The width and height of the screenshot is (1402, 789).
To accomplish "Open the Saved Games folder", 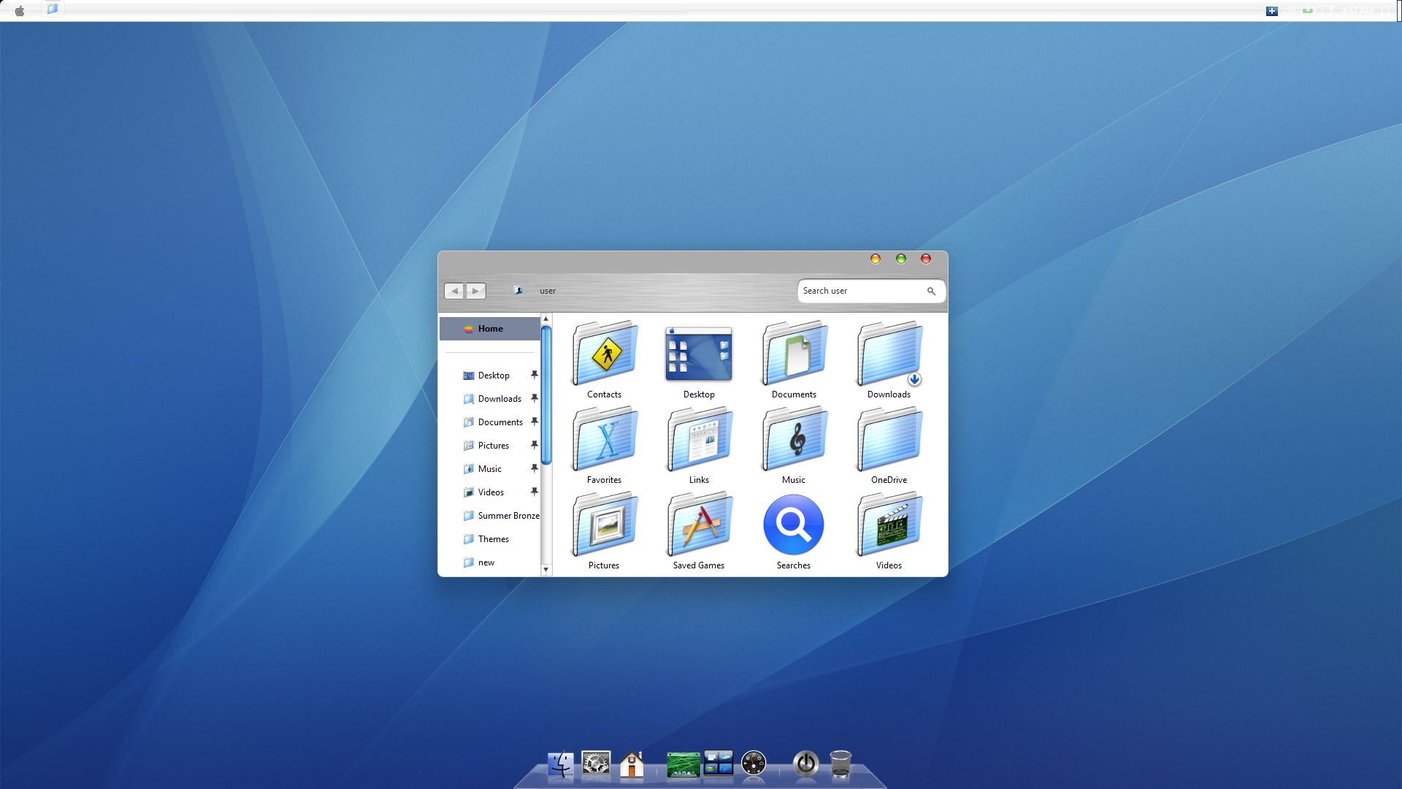I will [699, 525].
